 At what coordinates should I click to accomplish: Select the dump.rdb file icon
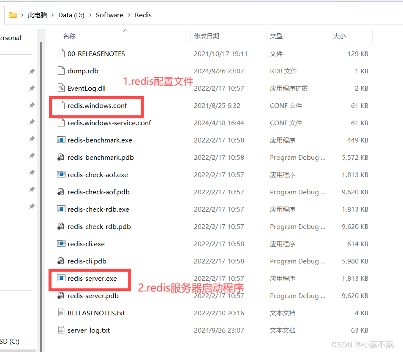click(61, 70)
